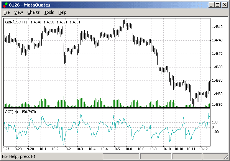Screen dimensions: 230x161
Task: Click the 10.1 date label
Action: coord(43,149)
